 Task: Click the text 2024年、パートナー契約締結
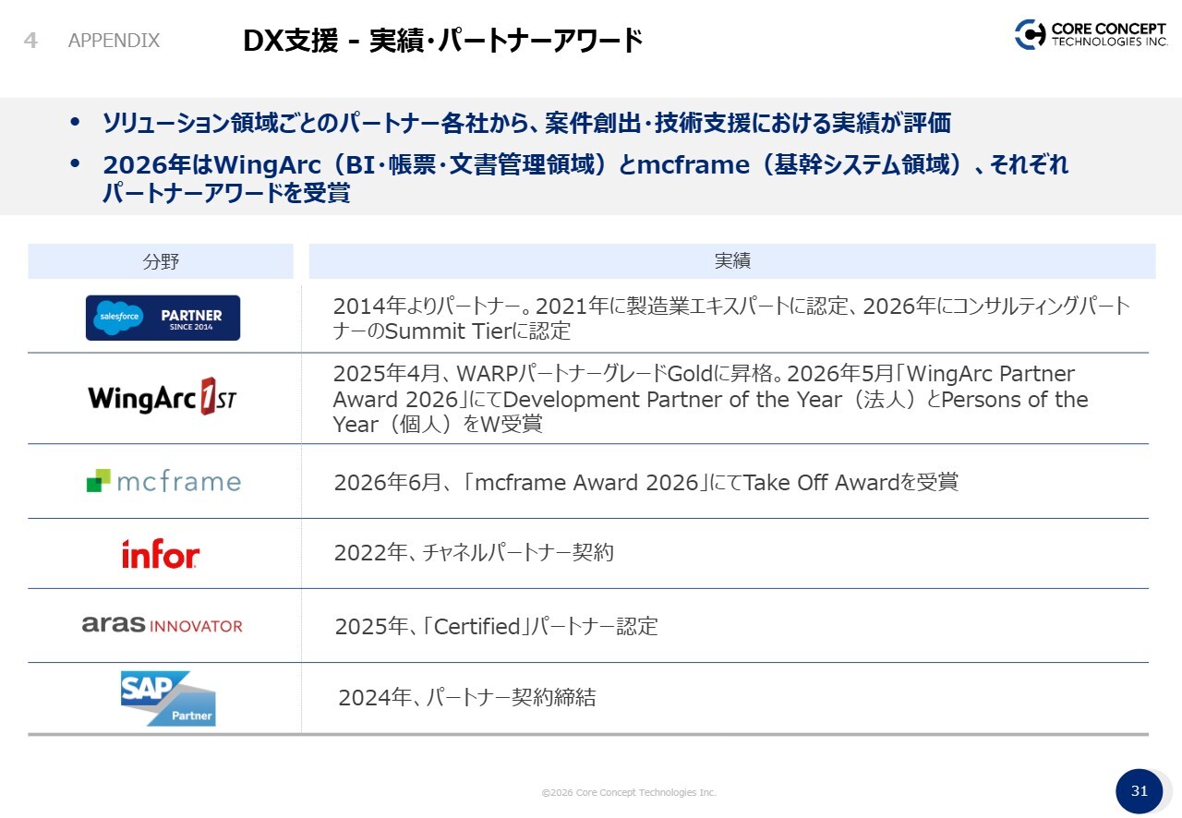pos(467,697)
